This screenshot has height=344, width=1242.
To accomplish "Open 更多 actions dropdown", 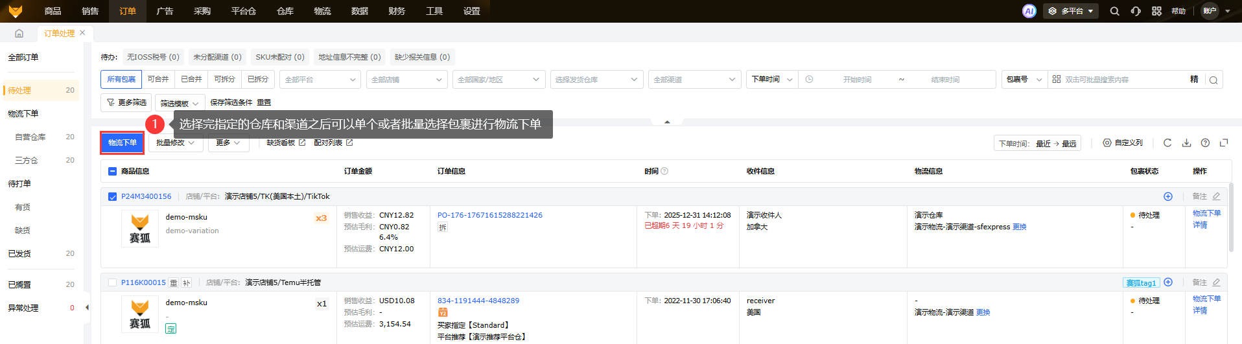I will click(x=228, y=143).
